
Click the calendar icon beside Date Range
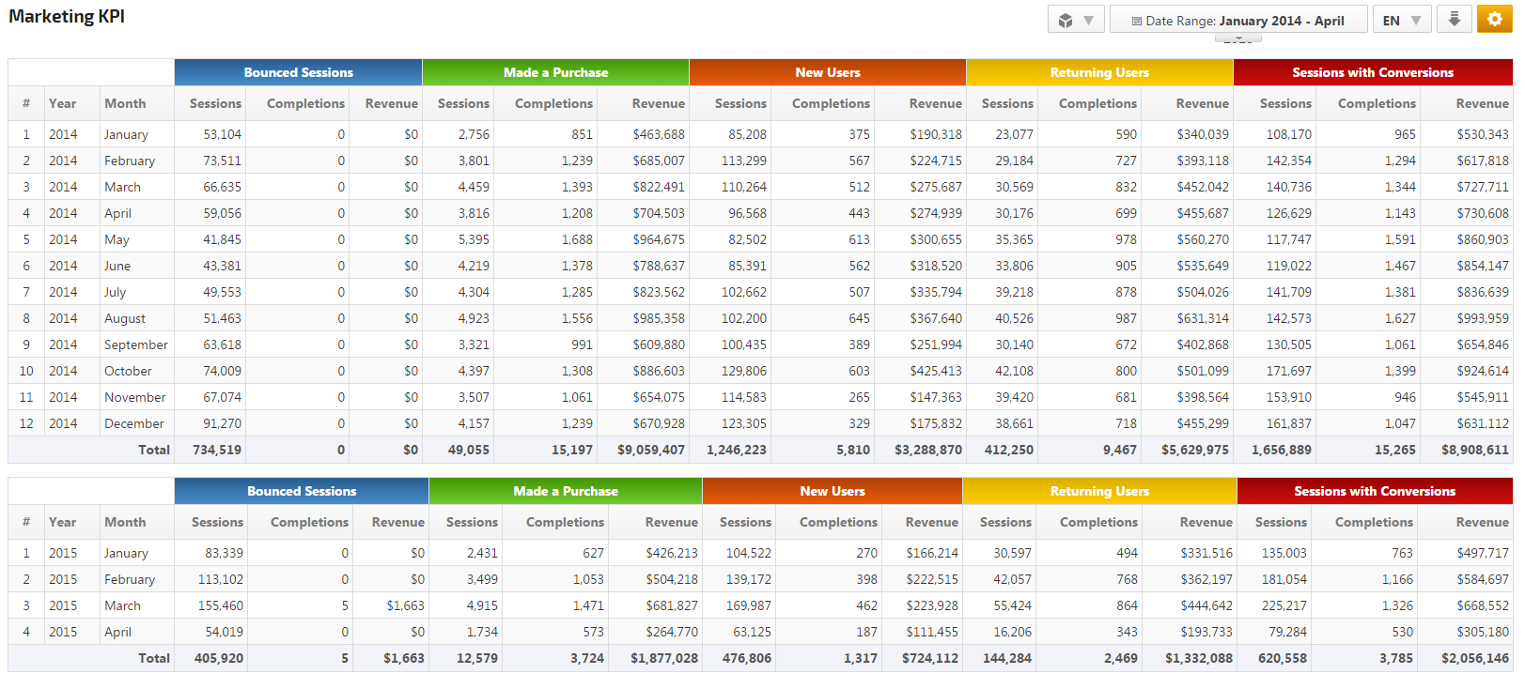click(1136, 22)
